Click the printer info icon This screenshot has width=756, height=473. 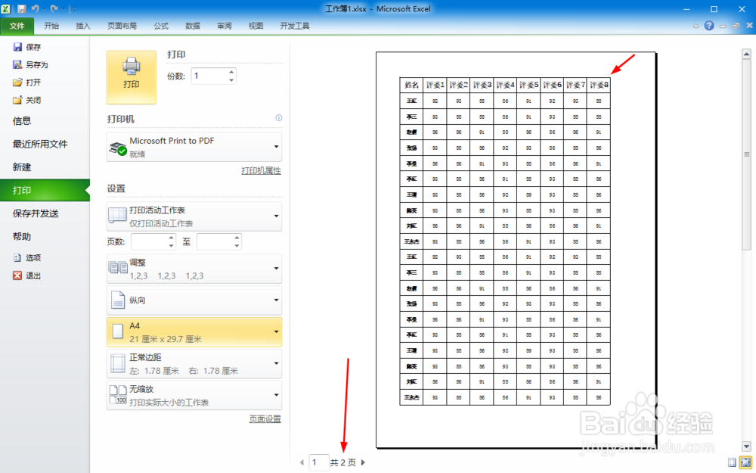[279, 118]
